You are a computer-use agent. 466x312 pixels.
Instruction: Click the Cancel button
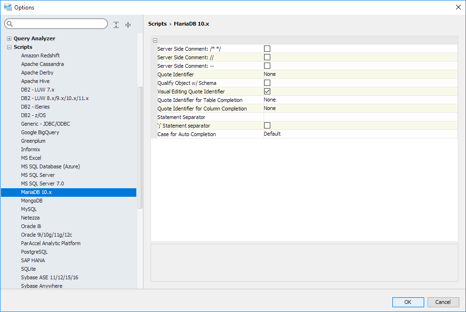(x=443, y=302)
